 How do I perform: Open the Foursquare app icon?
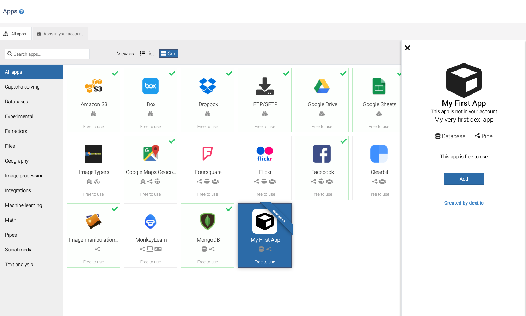tap(208, 154)
